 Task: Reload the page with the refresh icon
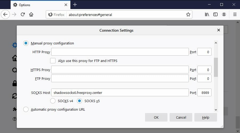point(23,15)
